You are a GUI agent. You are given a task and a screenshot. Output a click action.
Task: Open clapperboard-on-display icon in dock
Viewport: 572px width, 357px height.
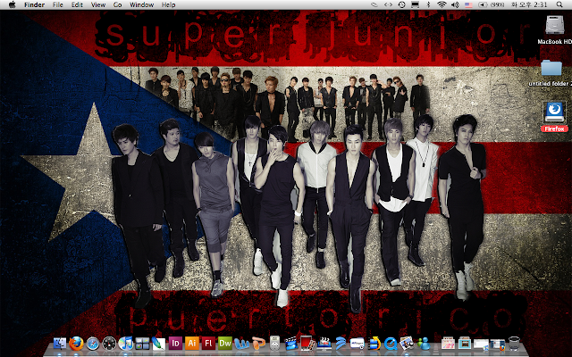324,343
